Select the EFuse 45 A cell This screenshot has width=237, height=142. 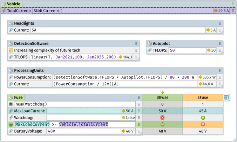[x=203, y=111]
